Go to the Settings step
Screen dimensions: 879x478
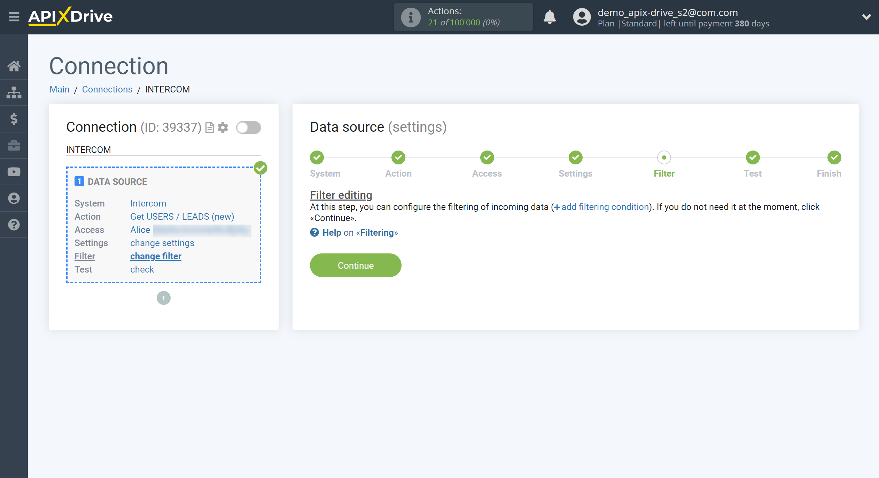pos(576,157)
